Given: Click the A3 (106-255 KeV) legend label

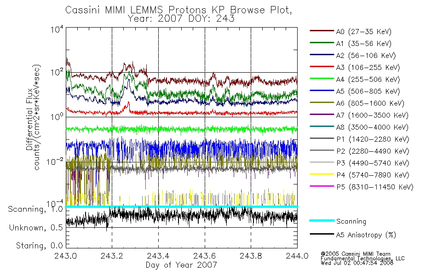Looking at the screenshot, I should tap(368, 68).
